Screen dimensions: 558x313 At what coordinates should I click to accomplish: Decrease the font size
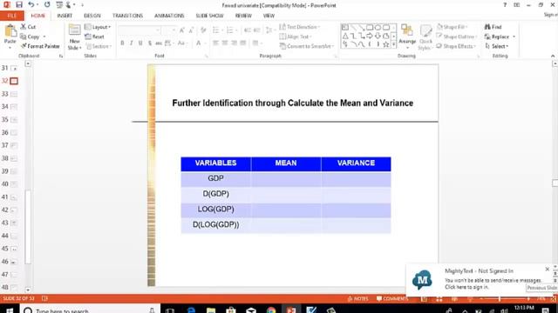(191, 30)
